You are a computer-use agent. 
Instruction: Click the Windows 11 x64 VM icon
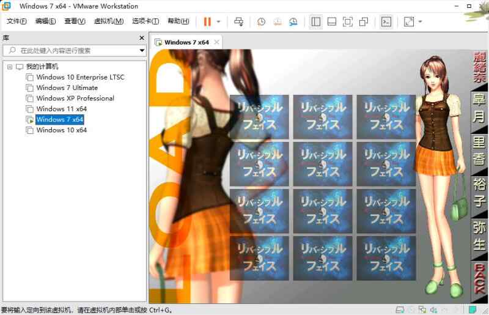point(29,109)
